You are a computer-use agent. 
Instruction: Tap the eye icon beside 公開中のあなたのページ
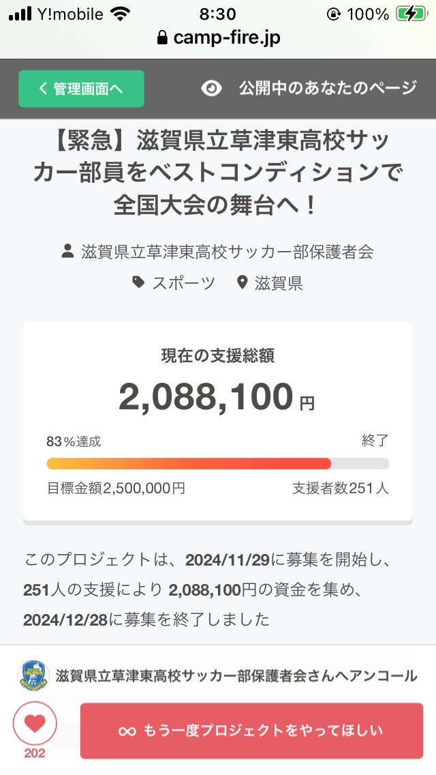click(211, 89)
